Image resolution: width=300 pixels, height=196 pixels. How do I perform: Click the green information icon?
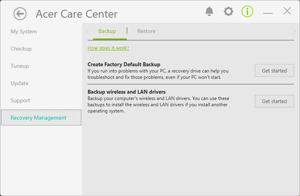pos(247,12)
